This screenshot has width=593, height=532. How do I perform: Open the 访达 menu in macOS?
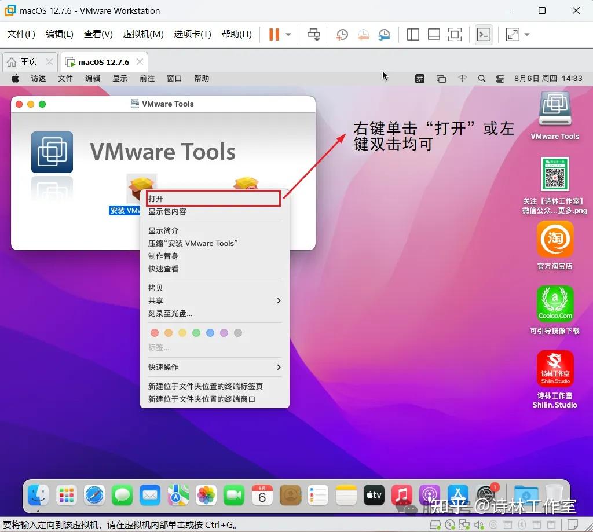coord(38,78)
